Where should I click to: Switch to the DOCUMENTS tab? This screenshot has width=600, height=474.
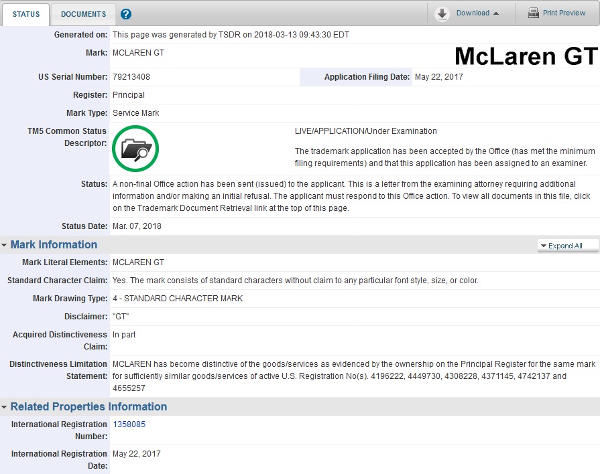tap(82, 13)
